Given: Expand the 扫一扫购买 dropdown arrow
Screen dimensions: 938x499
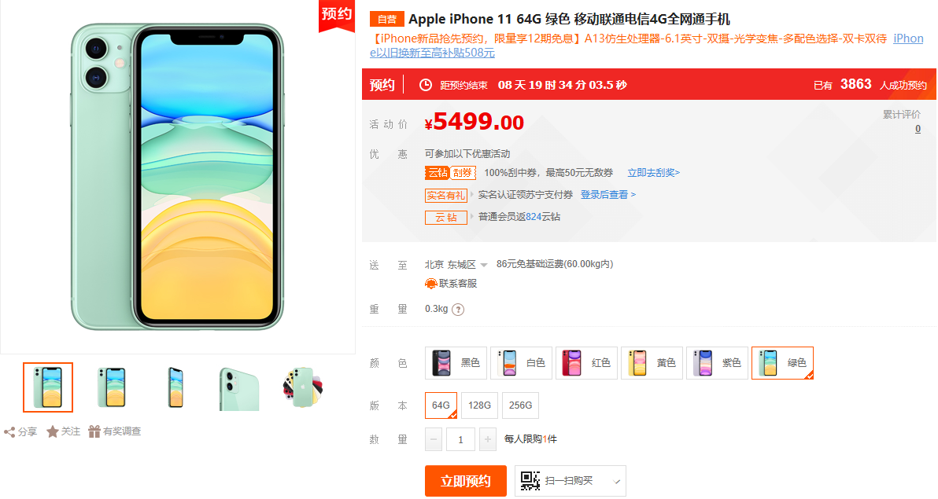Looking at the screenshot, I should tap(617, 481).
